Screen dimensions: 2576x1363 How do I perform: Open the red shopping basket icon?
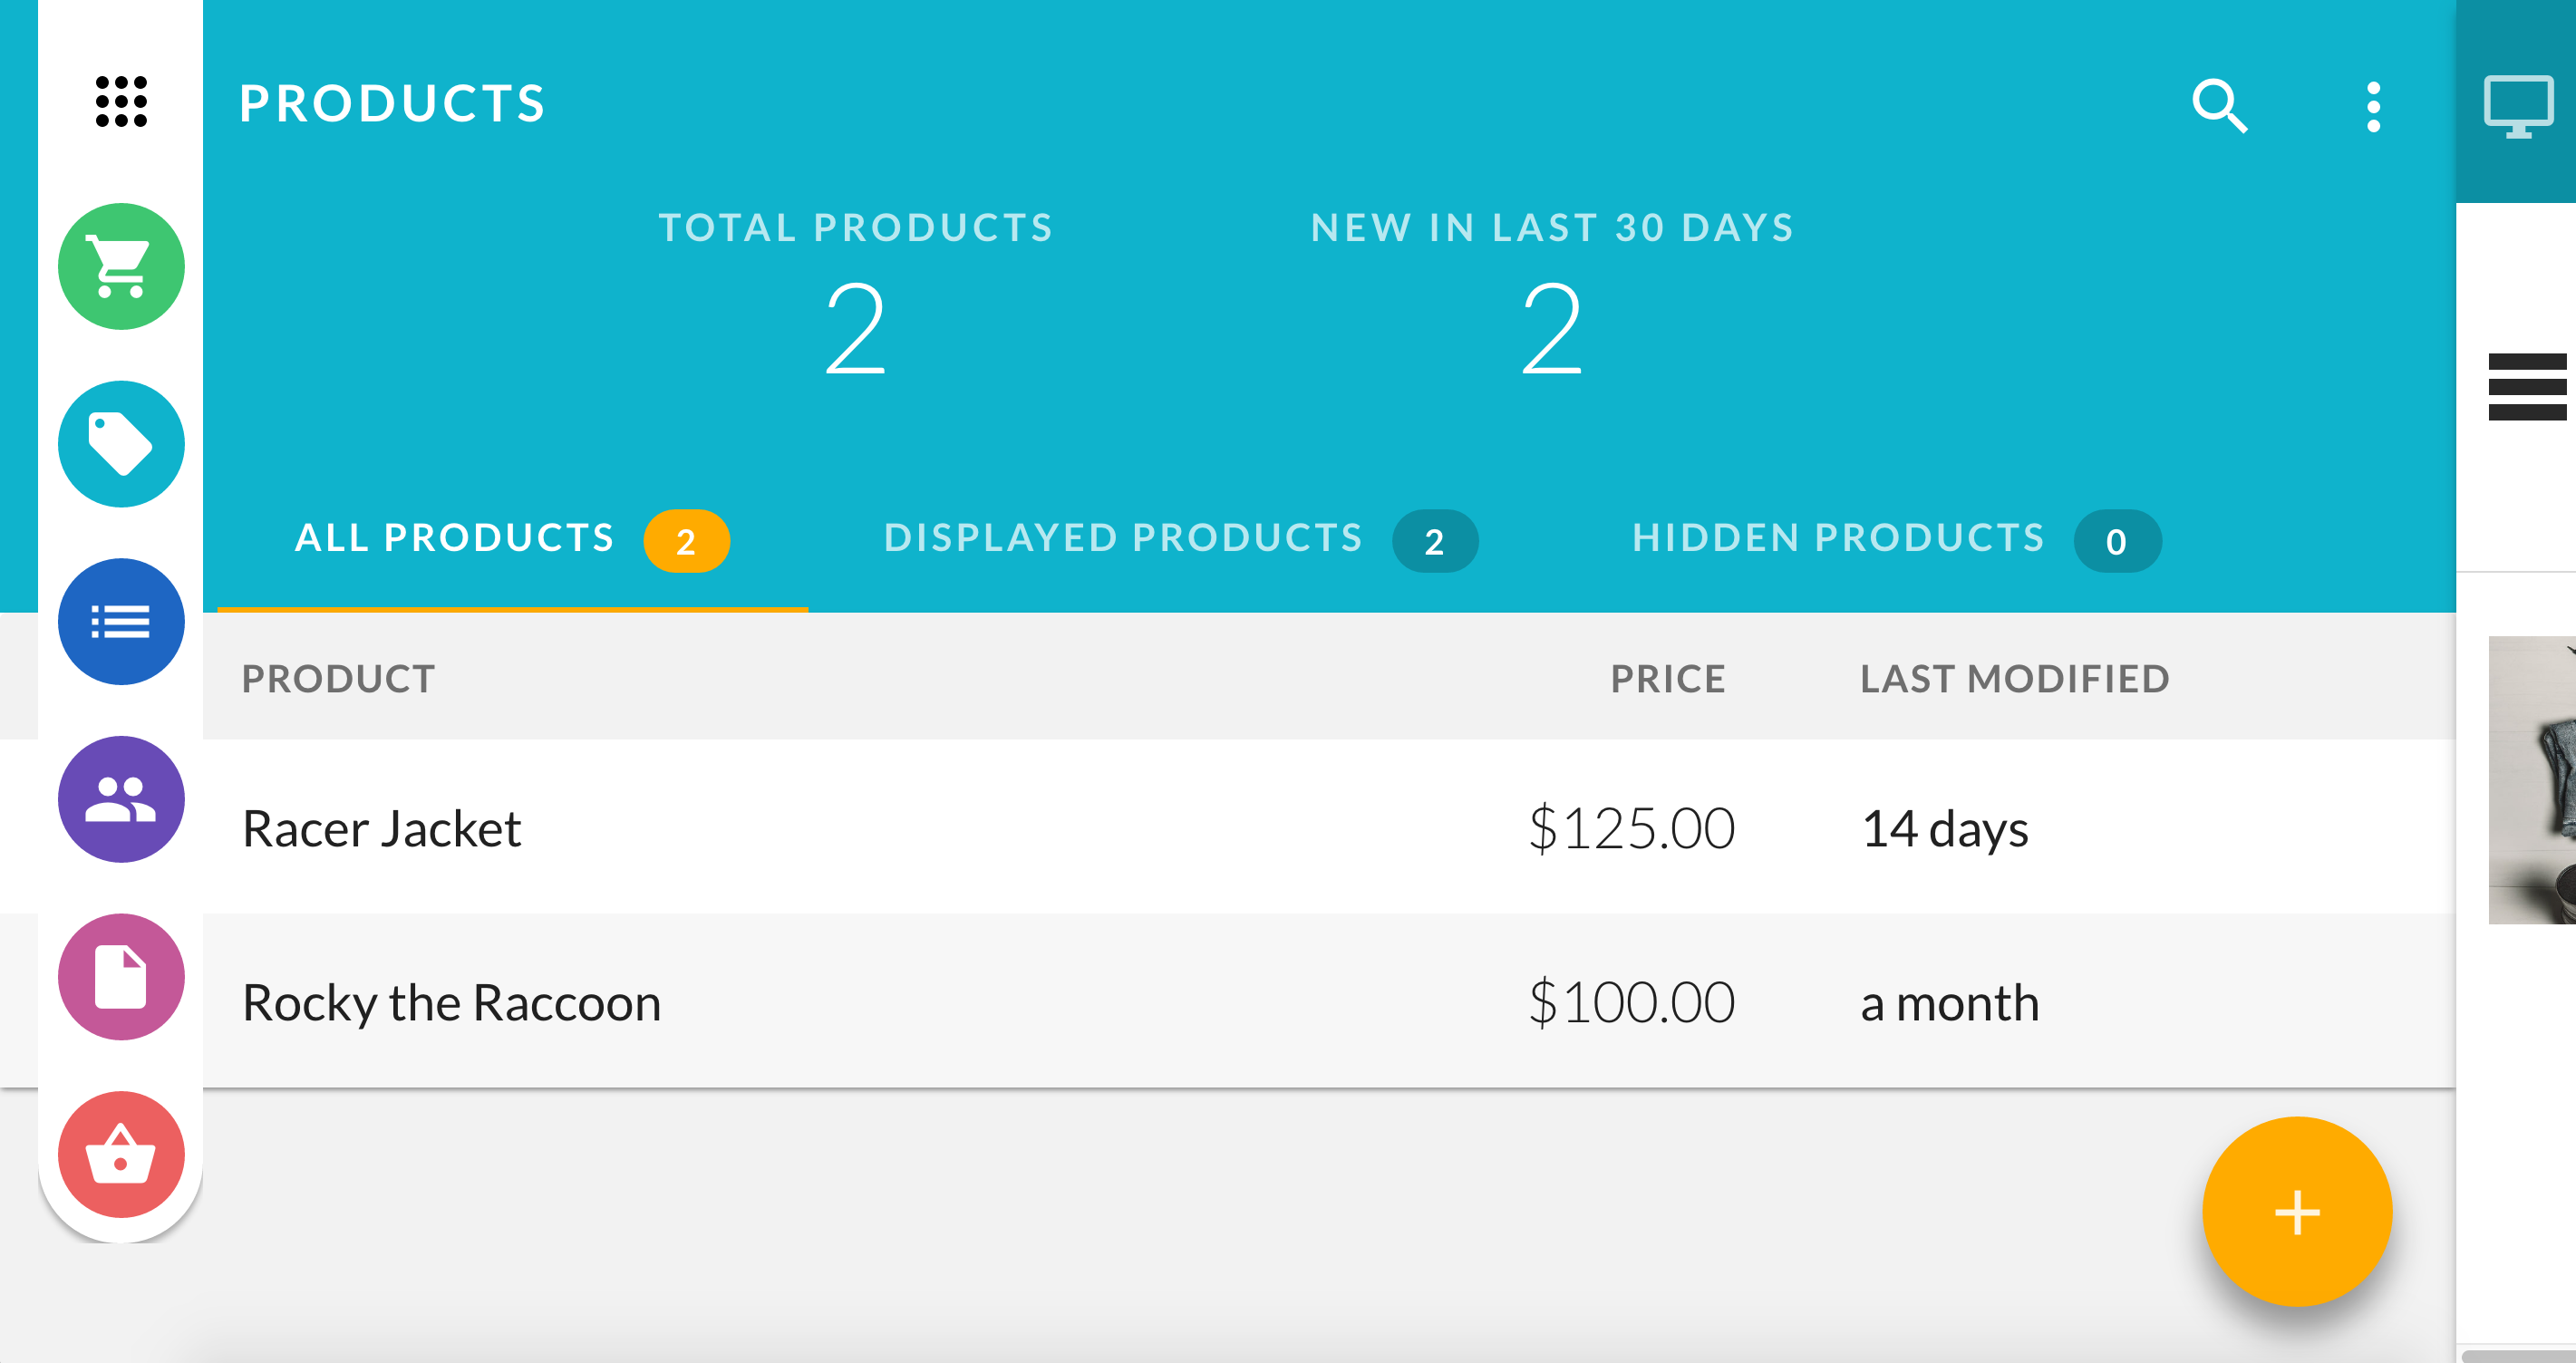121,1154
